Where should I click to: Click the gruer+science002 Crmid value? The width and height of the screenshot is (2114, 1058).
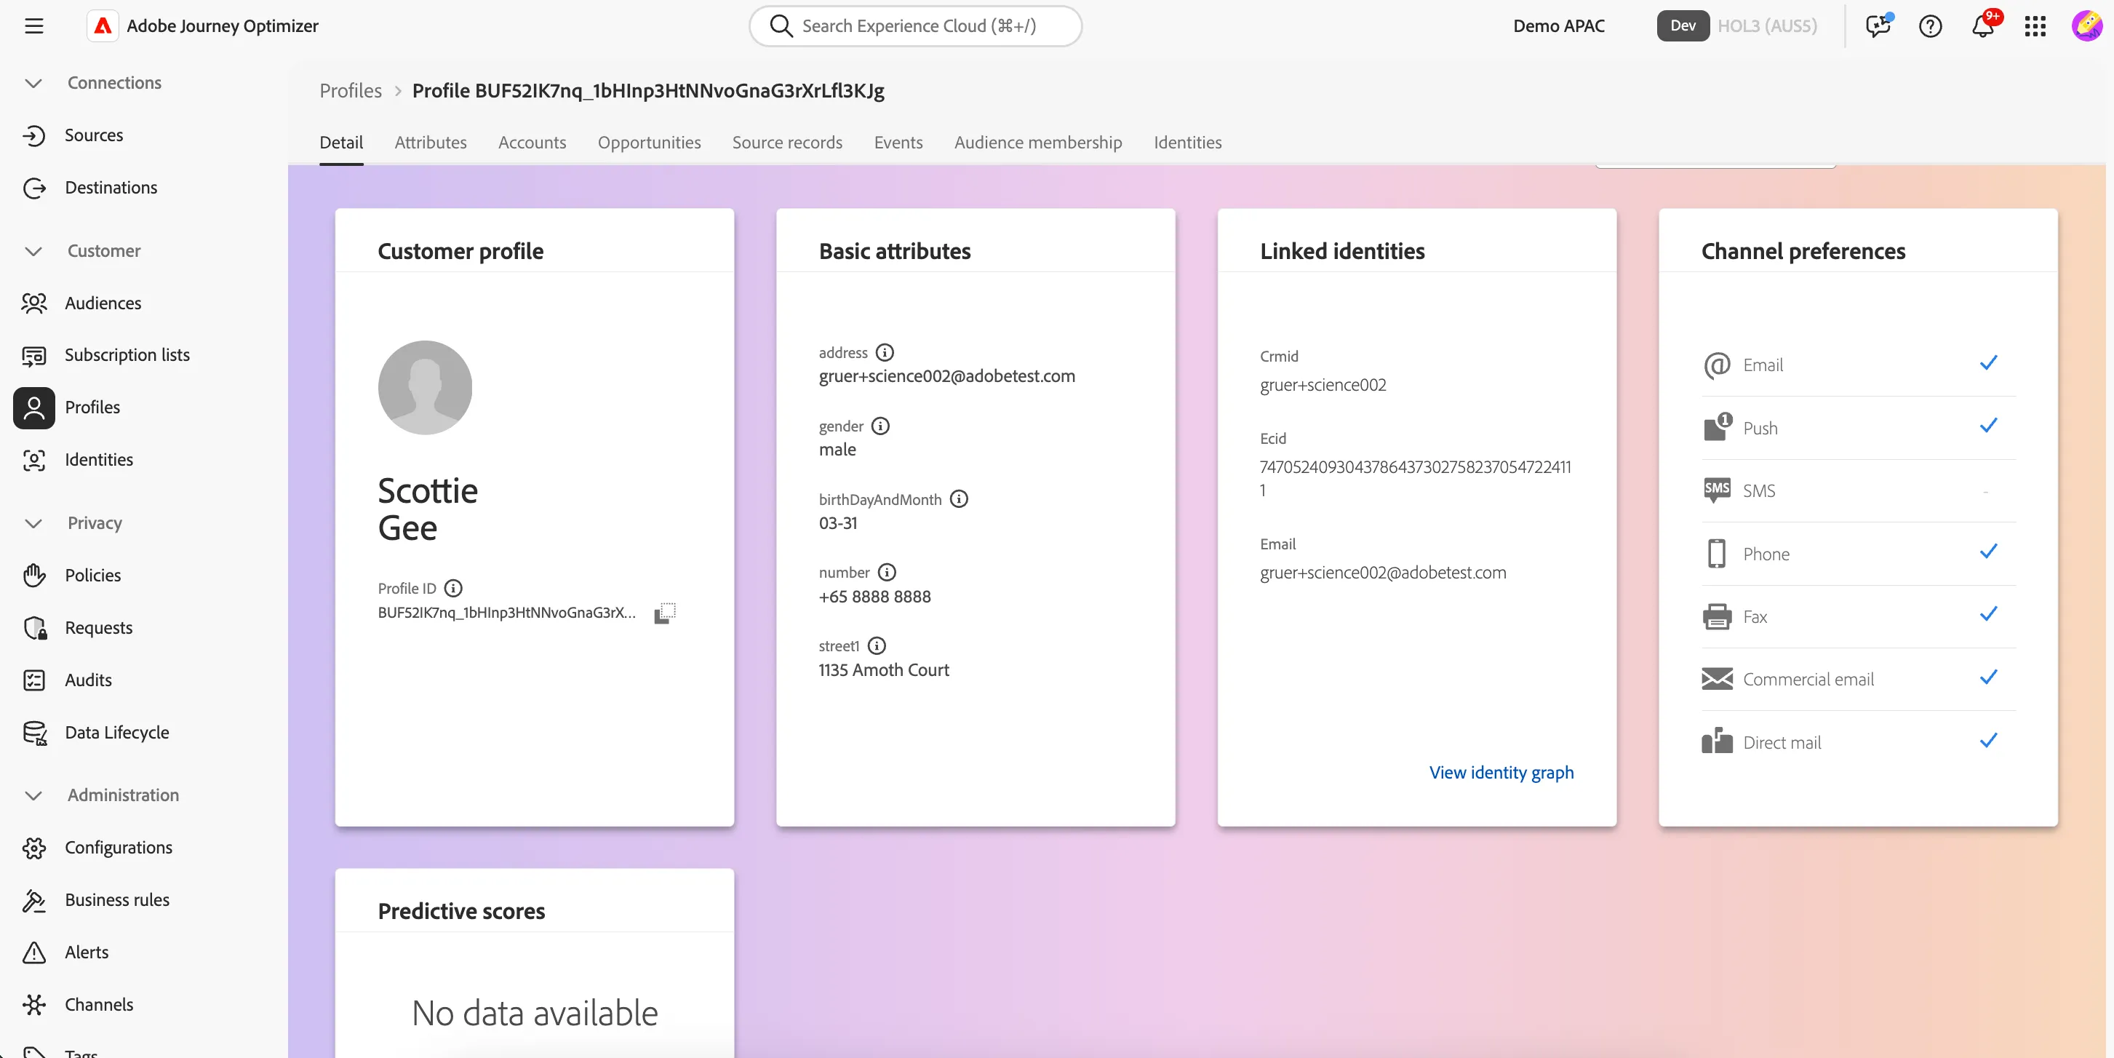point(1323,385)
